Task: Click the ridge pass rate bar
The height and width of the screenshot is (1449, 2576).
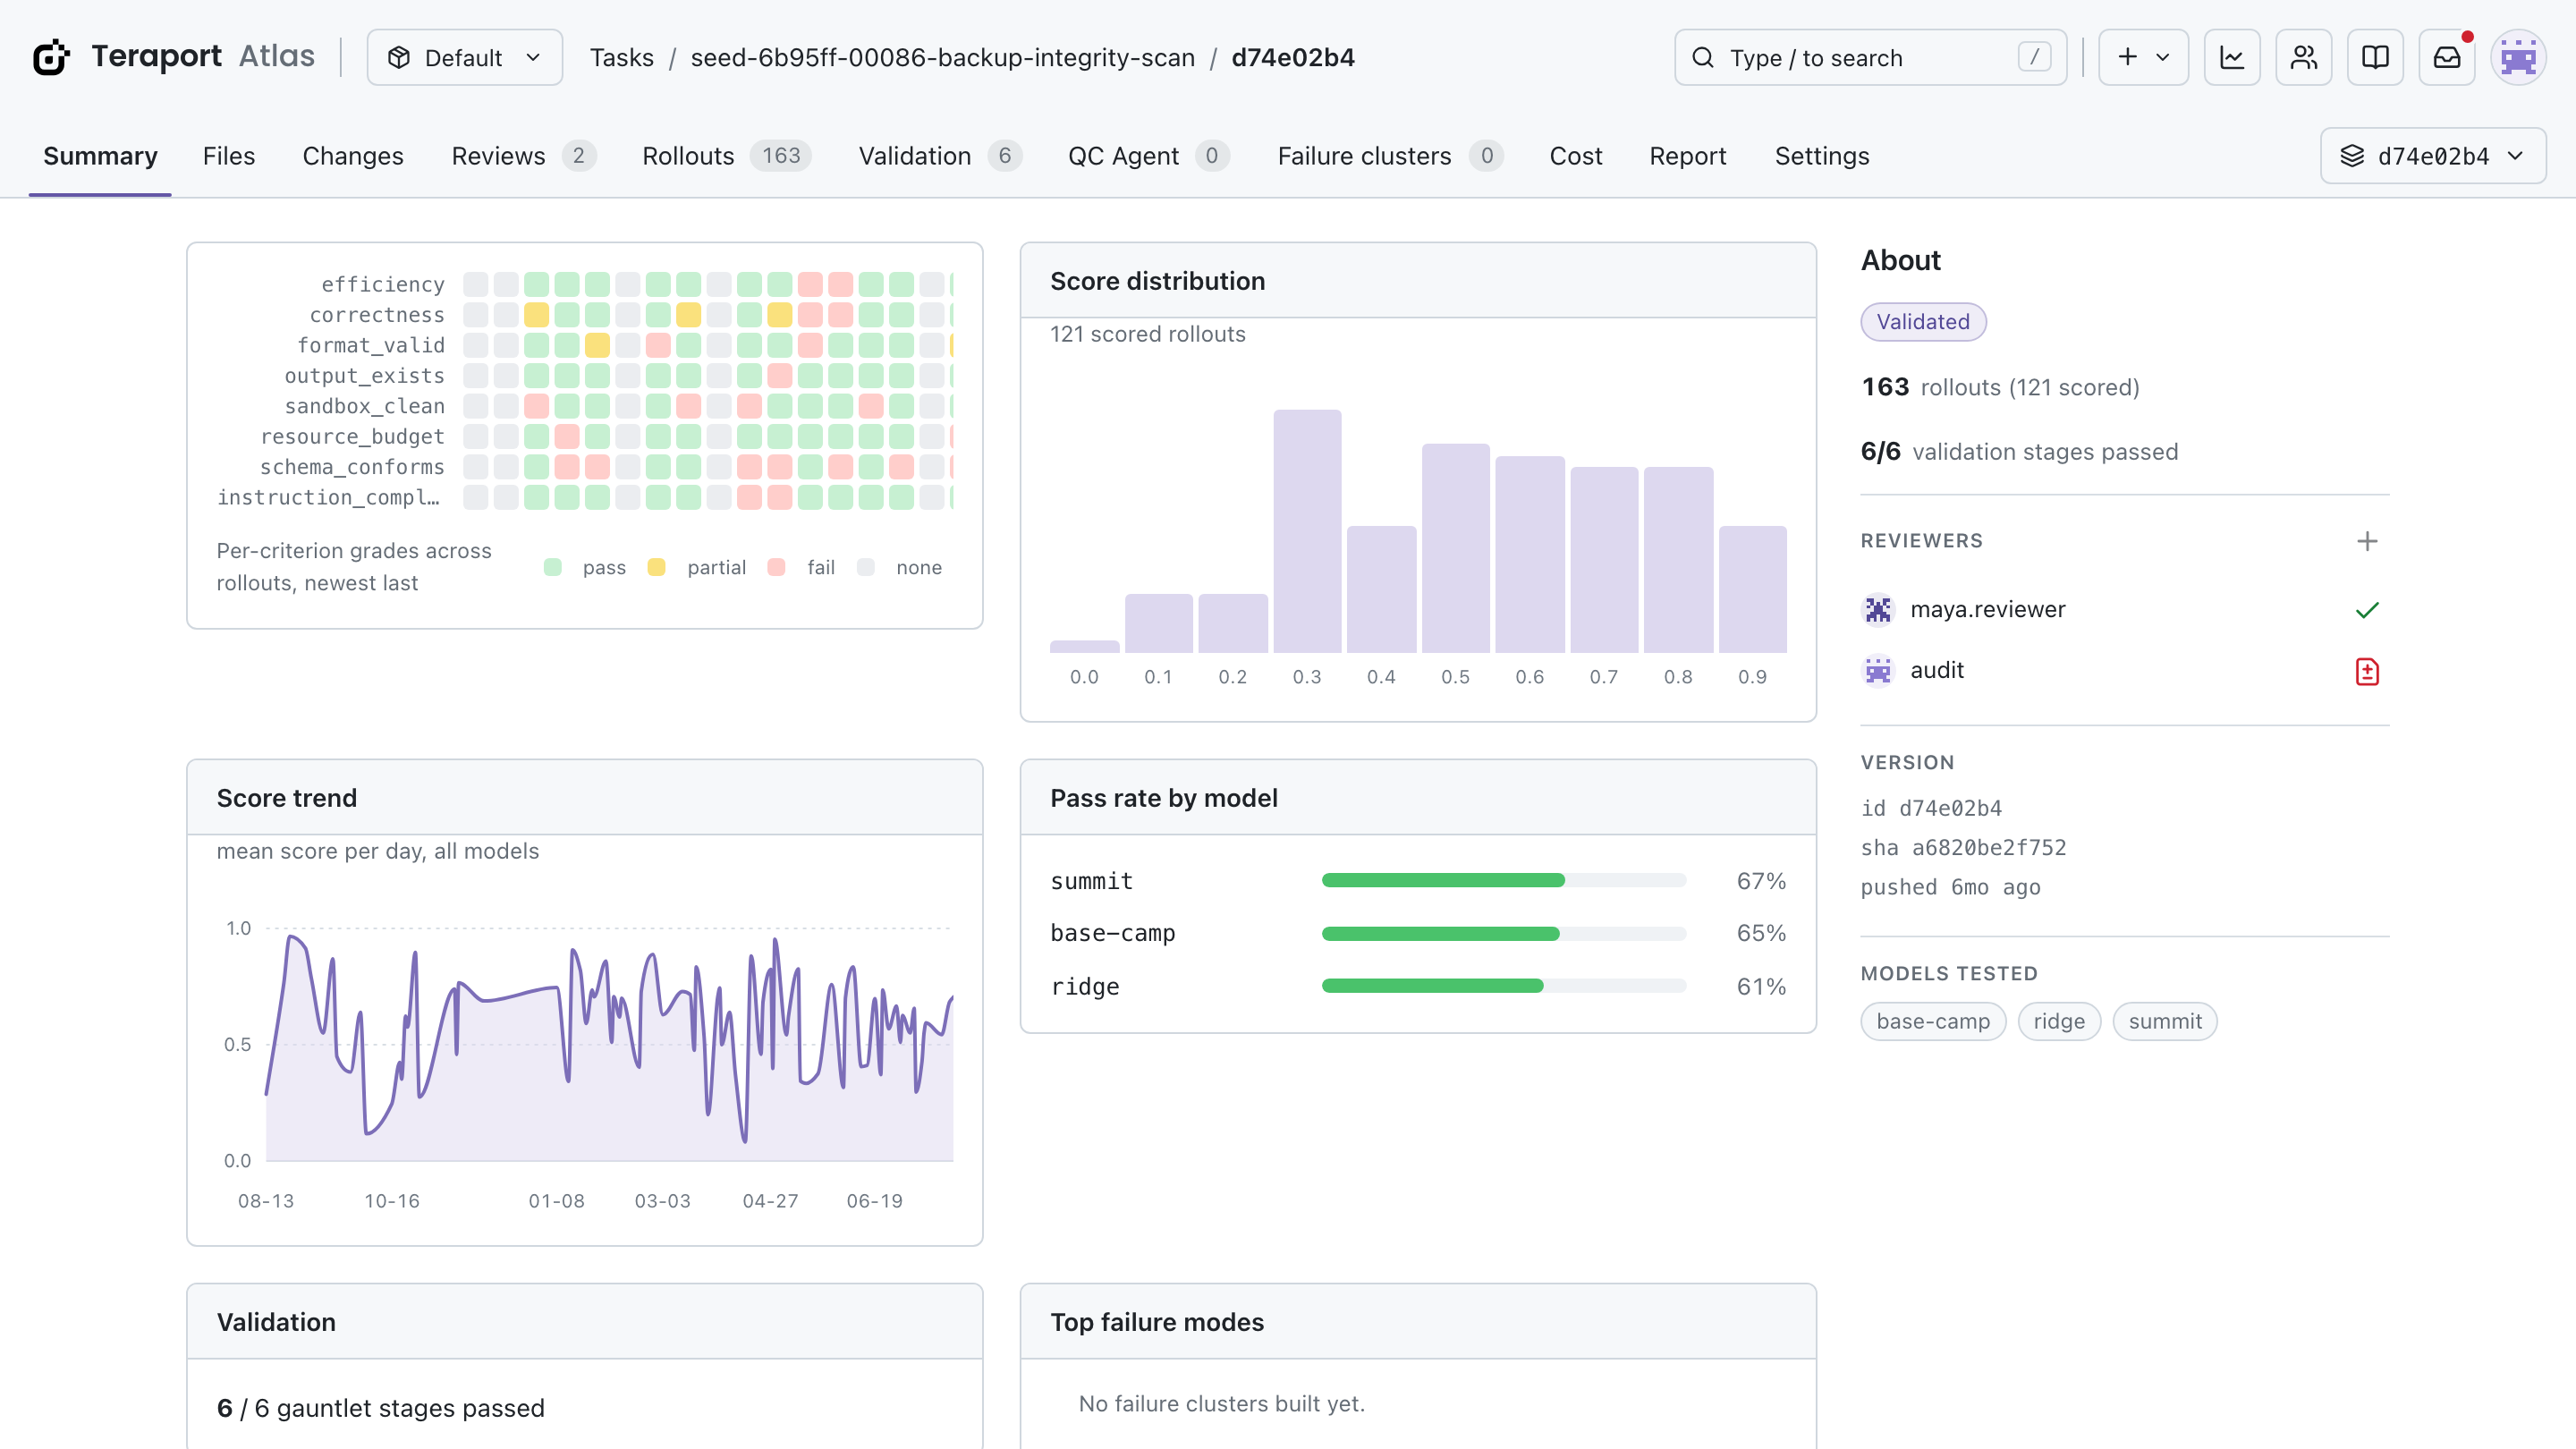Action: pos(1503,986)
